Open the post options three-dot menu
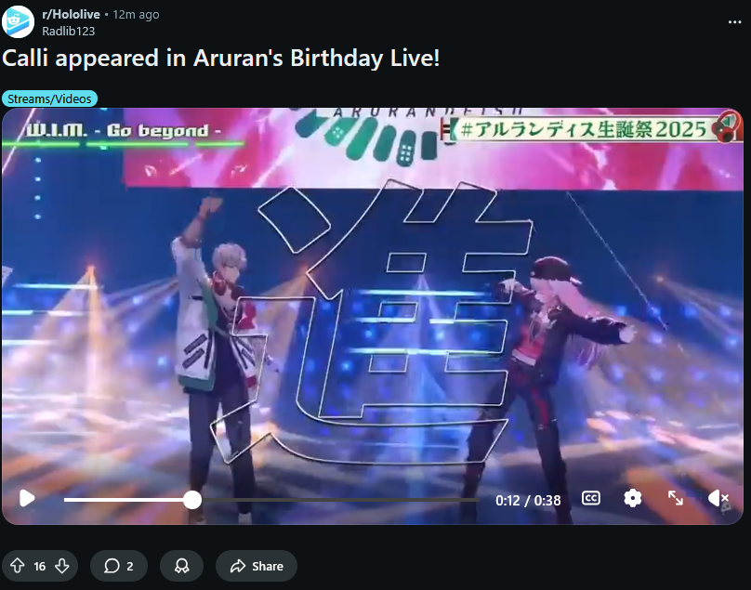The image size is (751, 590). [734, 22]
